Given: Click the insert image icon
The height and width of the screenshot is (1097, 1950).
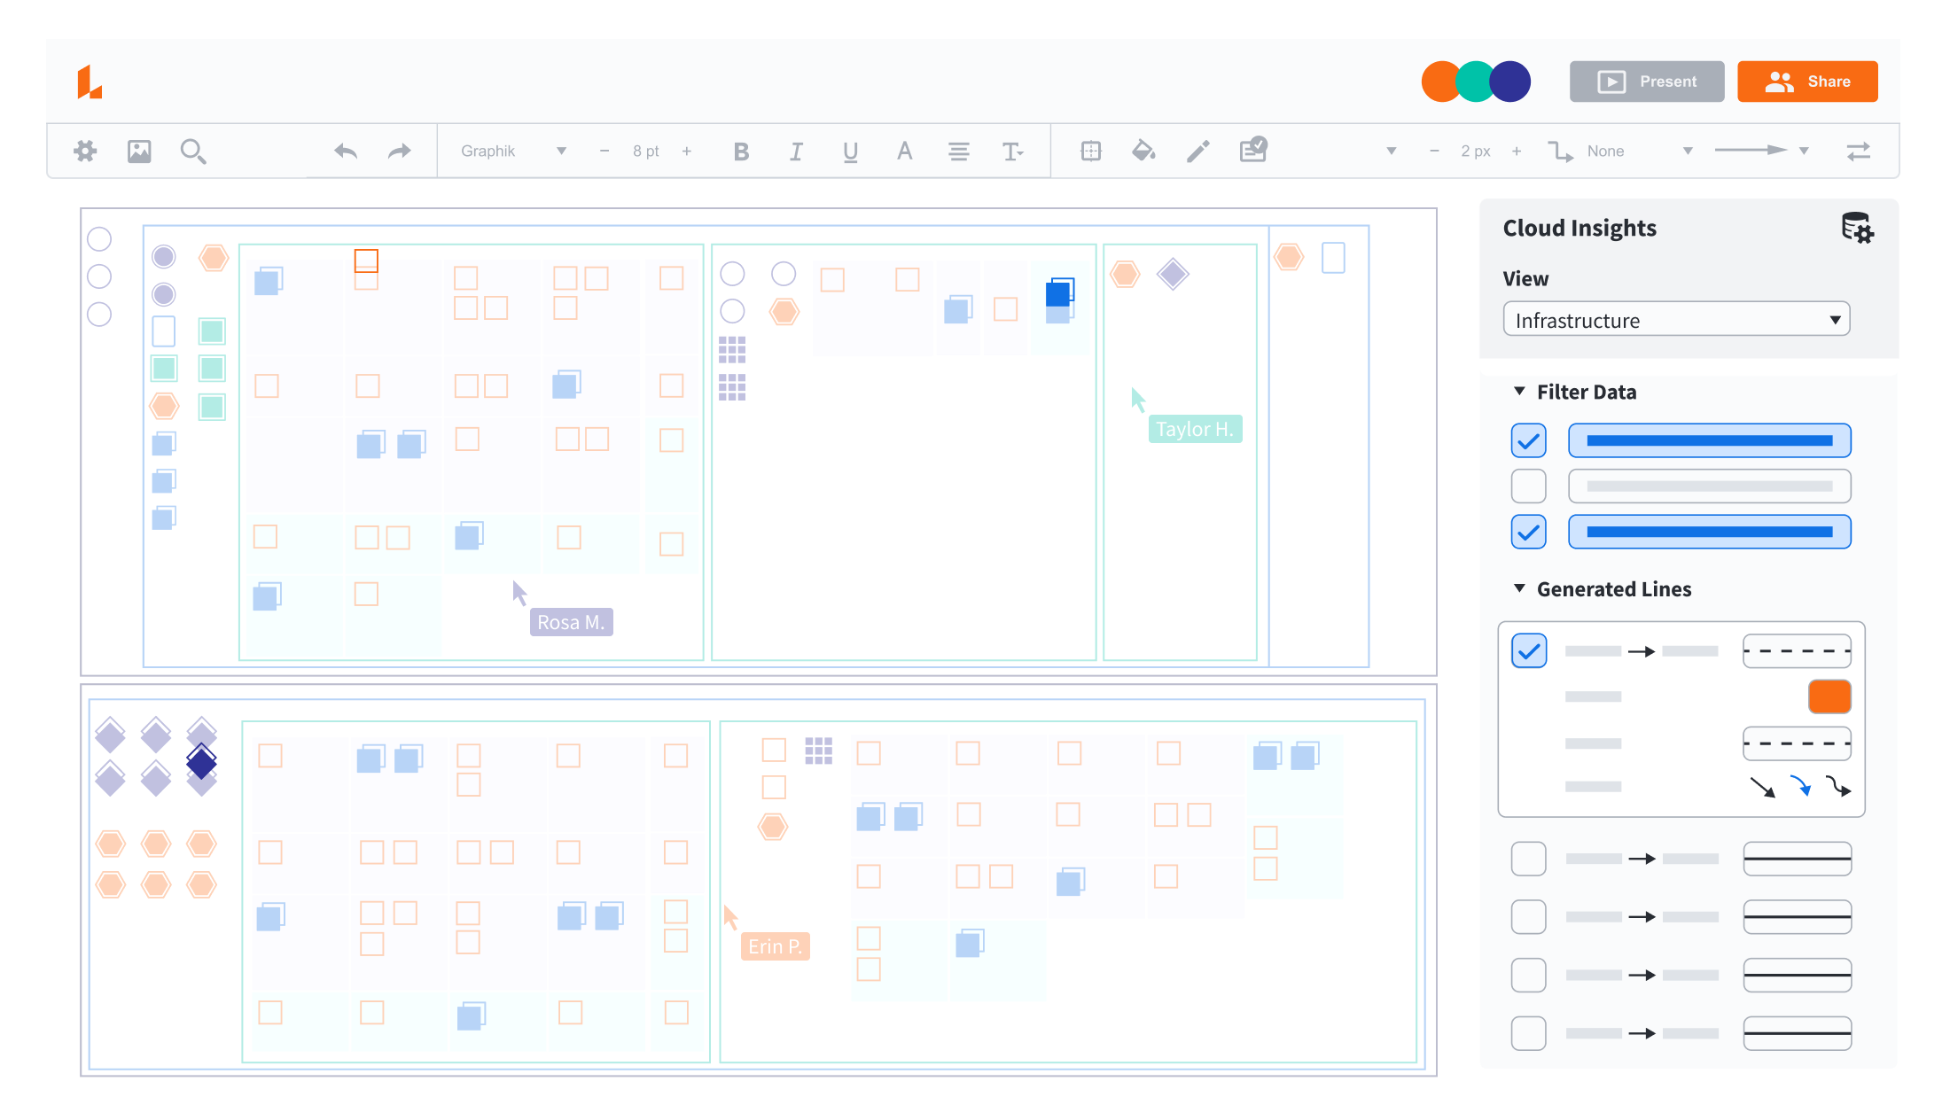Looking at the screenshot, I should [x=139, y=152].
